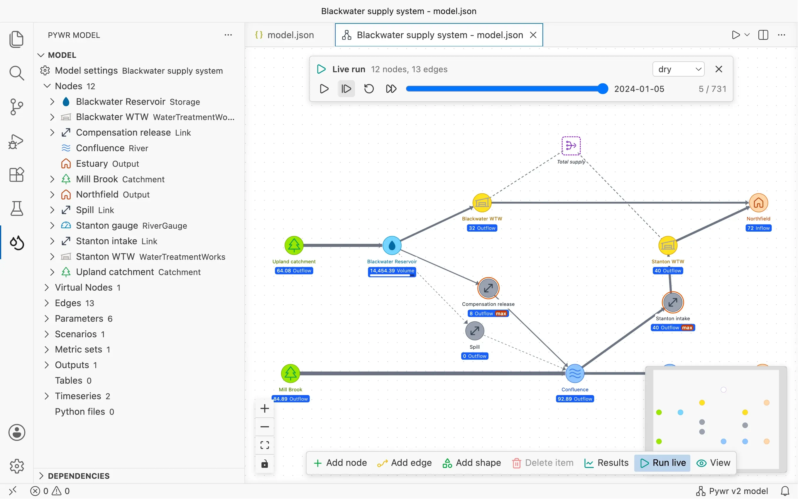Click the Pywr v2 model status item
Viewport: 798px width, 499px height.
[732, 491]
